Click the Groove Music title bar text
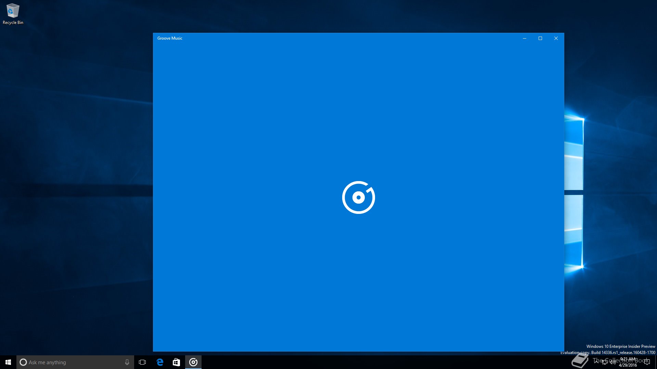The height and width of the screenshot is (369, 657). [170, 38]
